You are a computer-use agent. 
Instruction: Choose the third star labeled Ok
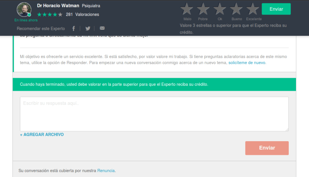tap(220, 9)
